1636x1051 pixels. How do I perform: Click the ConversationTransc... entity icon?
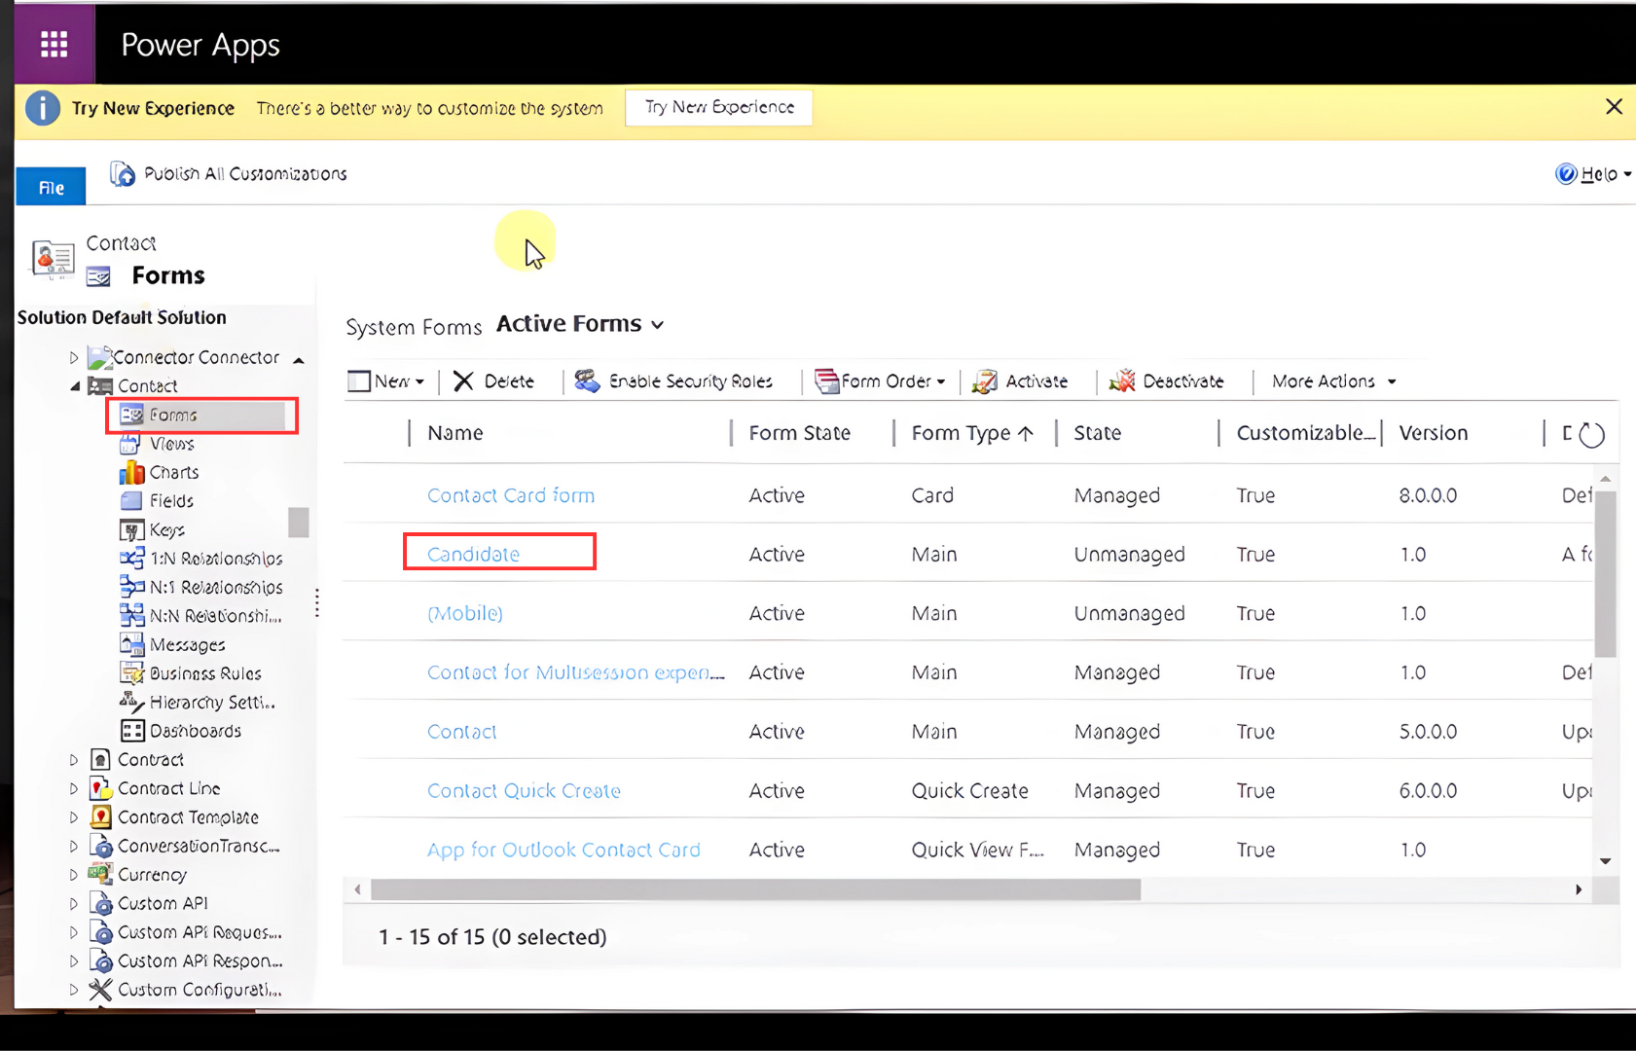tap(101, 846)
